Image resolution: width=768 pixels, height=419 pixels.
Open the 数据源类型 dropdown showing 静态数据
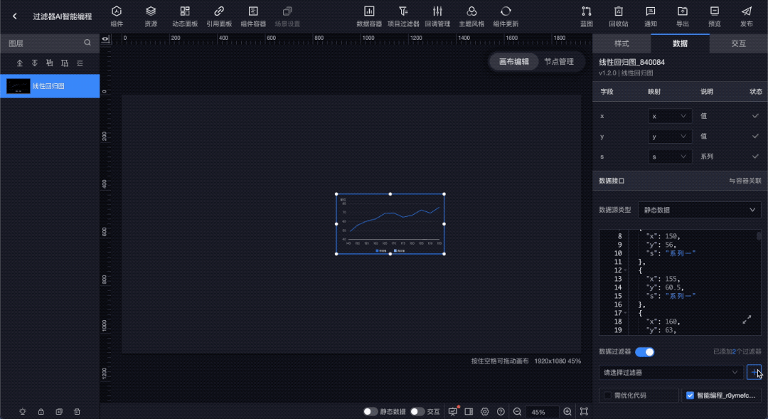coord(699,210)
